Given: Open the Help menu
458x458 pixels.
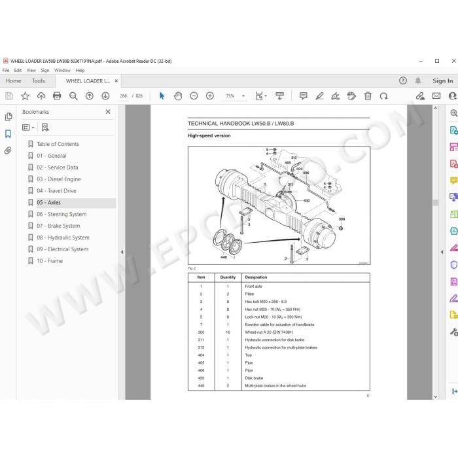Looking at the screenshot, I should pyautogui.click(x=80, y=70).
